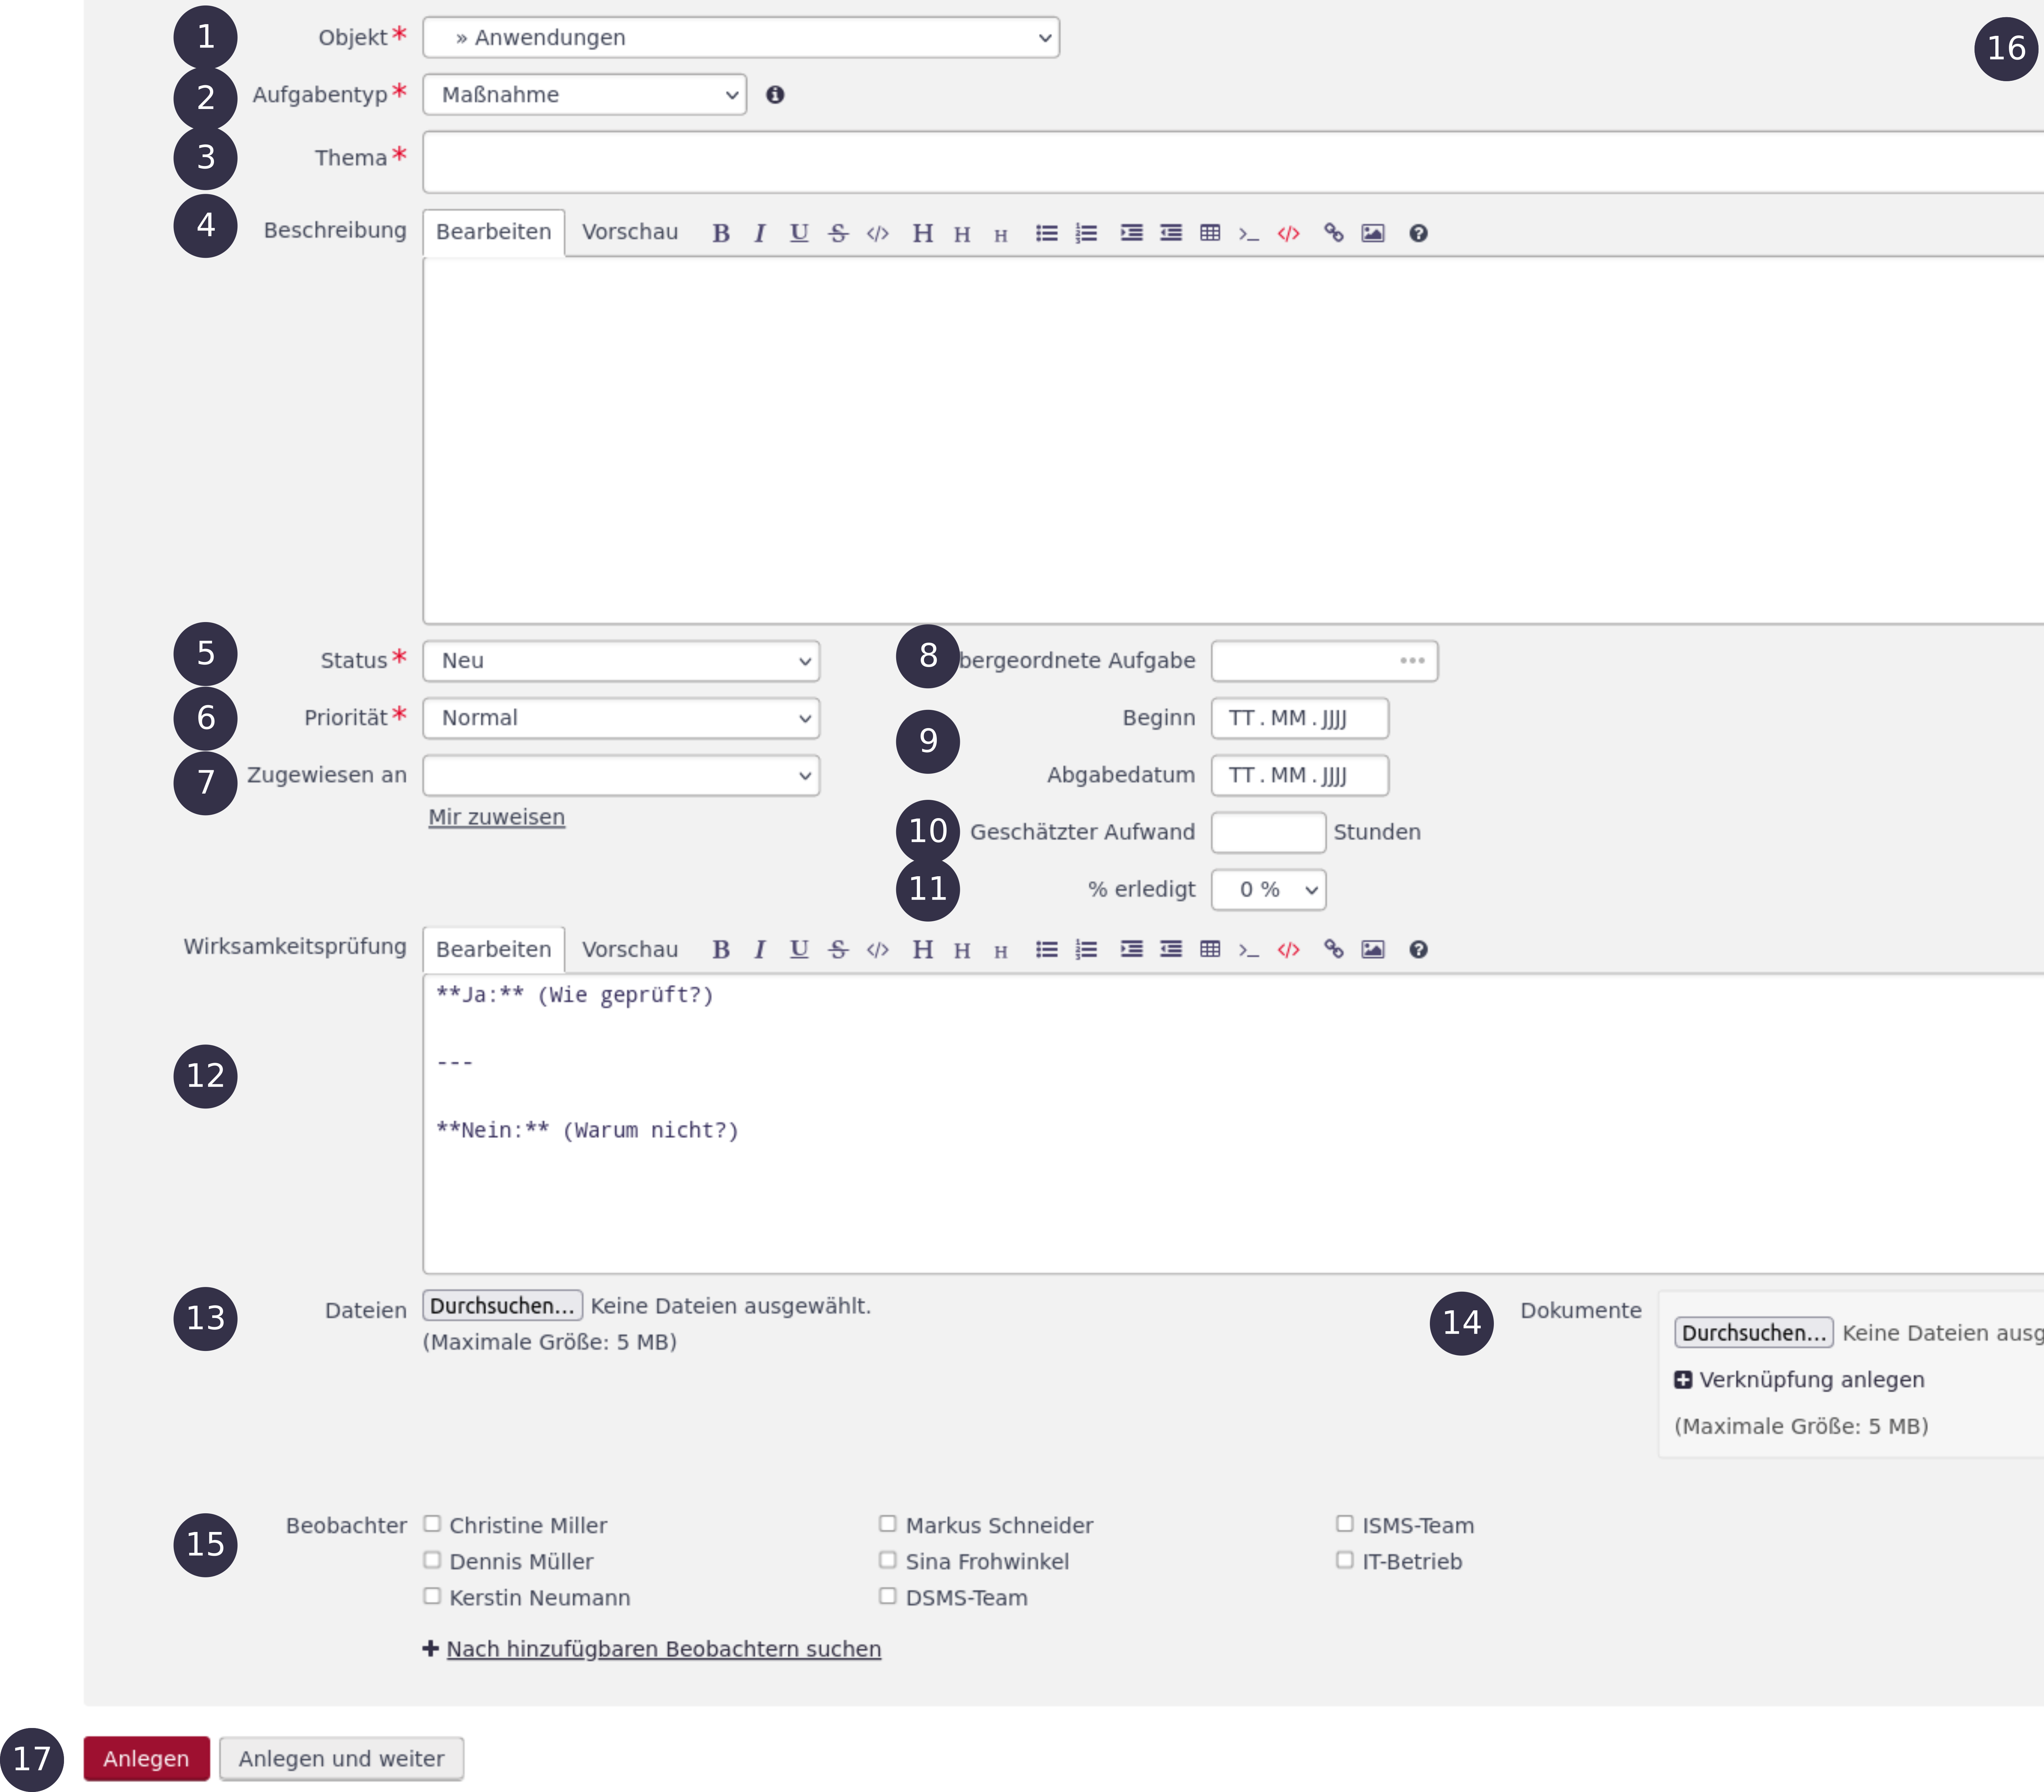Switch to Vorschau tab in Beschreibung
Viewport: 2044px width, 1792px height.
pos(630,232)
